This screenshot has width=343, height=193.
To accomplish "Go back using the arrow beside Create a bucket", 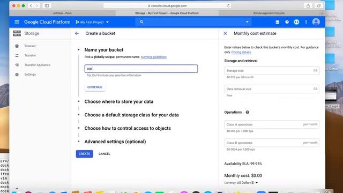I will pos(77,33).
